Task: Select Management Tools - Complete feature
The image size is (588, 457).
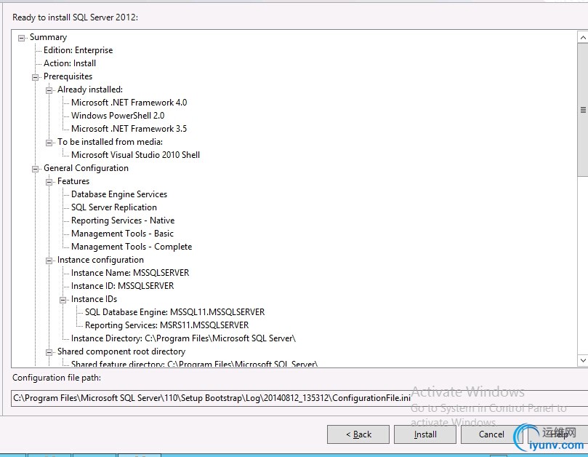Action: (132, 247)
